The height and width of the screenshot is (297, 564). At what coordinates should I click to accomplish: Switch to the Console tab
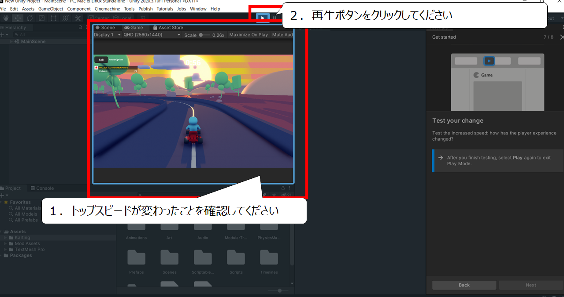click(x=42, y=188)
